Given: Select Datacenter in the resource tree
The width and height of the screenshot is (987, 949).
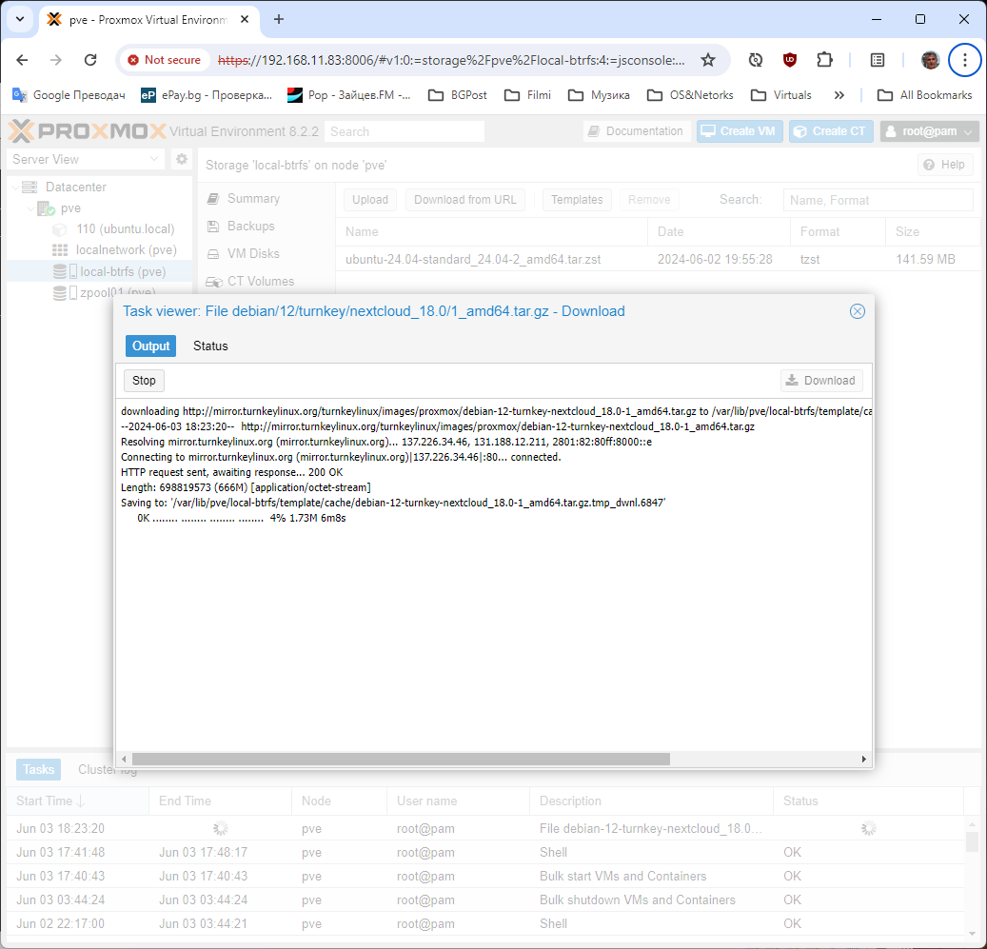Looking at the screenshot, I should (75, 187).
